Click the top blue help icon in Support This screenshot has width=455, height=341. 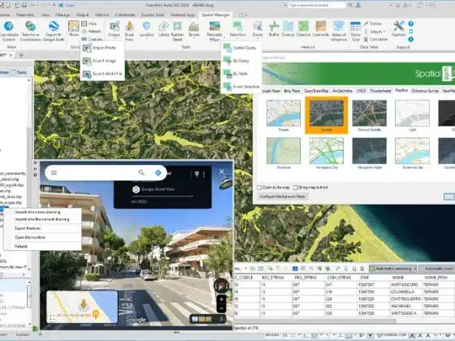(411, 24)
